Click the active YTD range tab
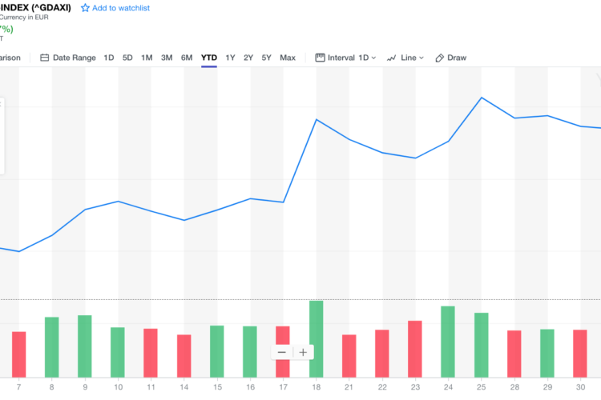The height and width of the screenshot is (400, 601). (x=208, y=58)
